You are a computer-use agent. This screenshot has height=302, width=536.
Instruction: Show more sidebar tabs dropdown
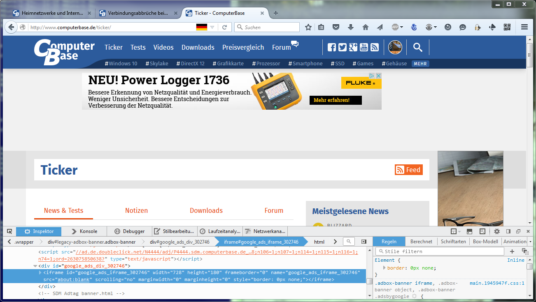(x=530, y=242)
